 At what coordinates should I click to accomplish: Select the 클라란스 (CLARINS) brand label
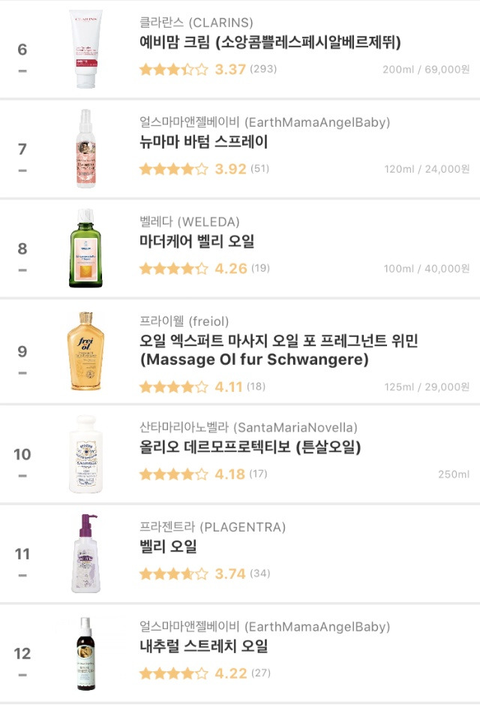[x=196, y=22]
